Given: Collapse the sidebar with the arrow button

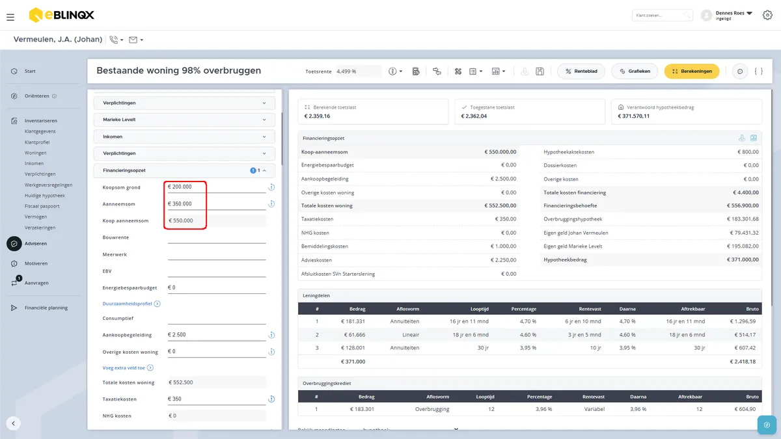Looking at the screenshot, I should coord(14,423).
